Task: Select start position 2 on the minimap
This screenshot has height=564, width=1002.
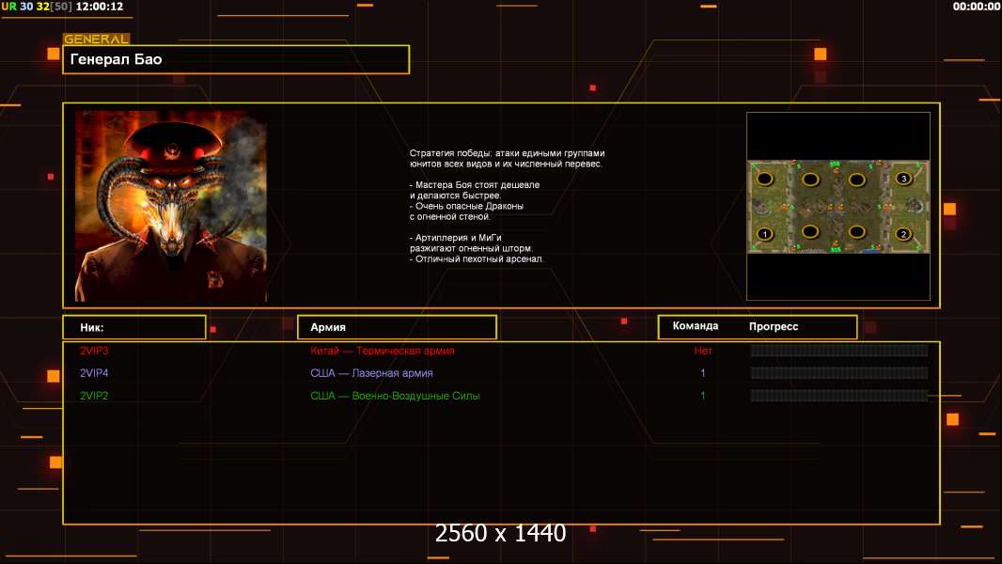Action: (x=903, y=234)
